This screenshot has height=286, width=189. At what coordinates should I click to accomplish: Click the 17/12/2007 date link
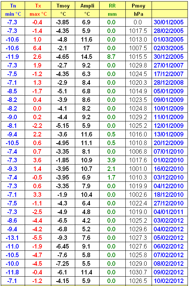pos(169,74)
